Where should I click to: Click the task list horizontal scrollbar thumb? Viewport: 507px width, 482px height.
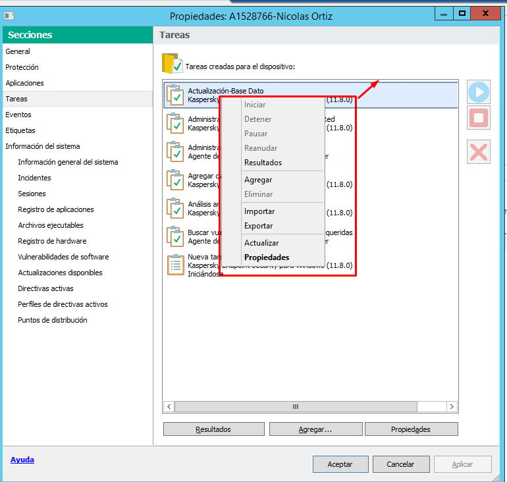tap(296, 407)
